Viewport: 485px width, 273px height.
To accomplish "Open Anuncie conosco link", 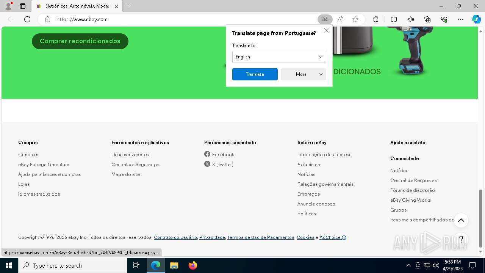I will pos(316,204).
